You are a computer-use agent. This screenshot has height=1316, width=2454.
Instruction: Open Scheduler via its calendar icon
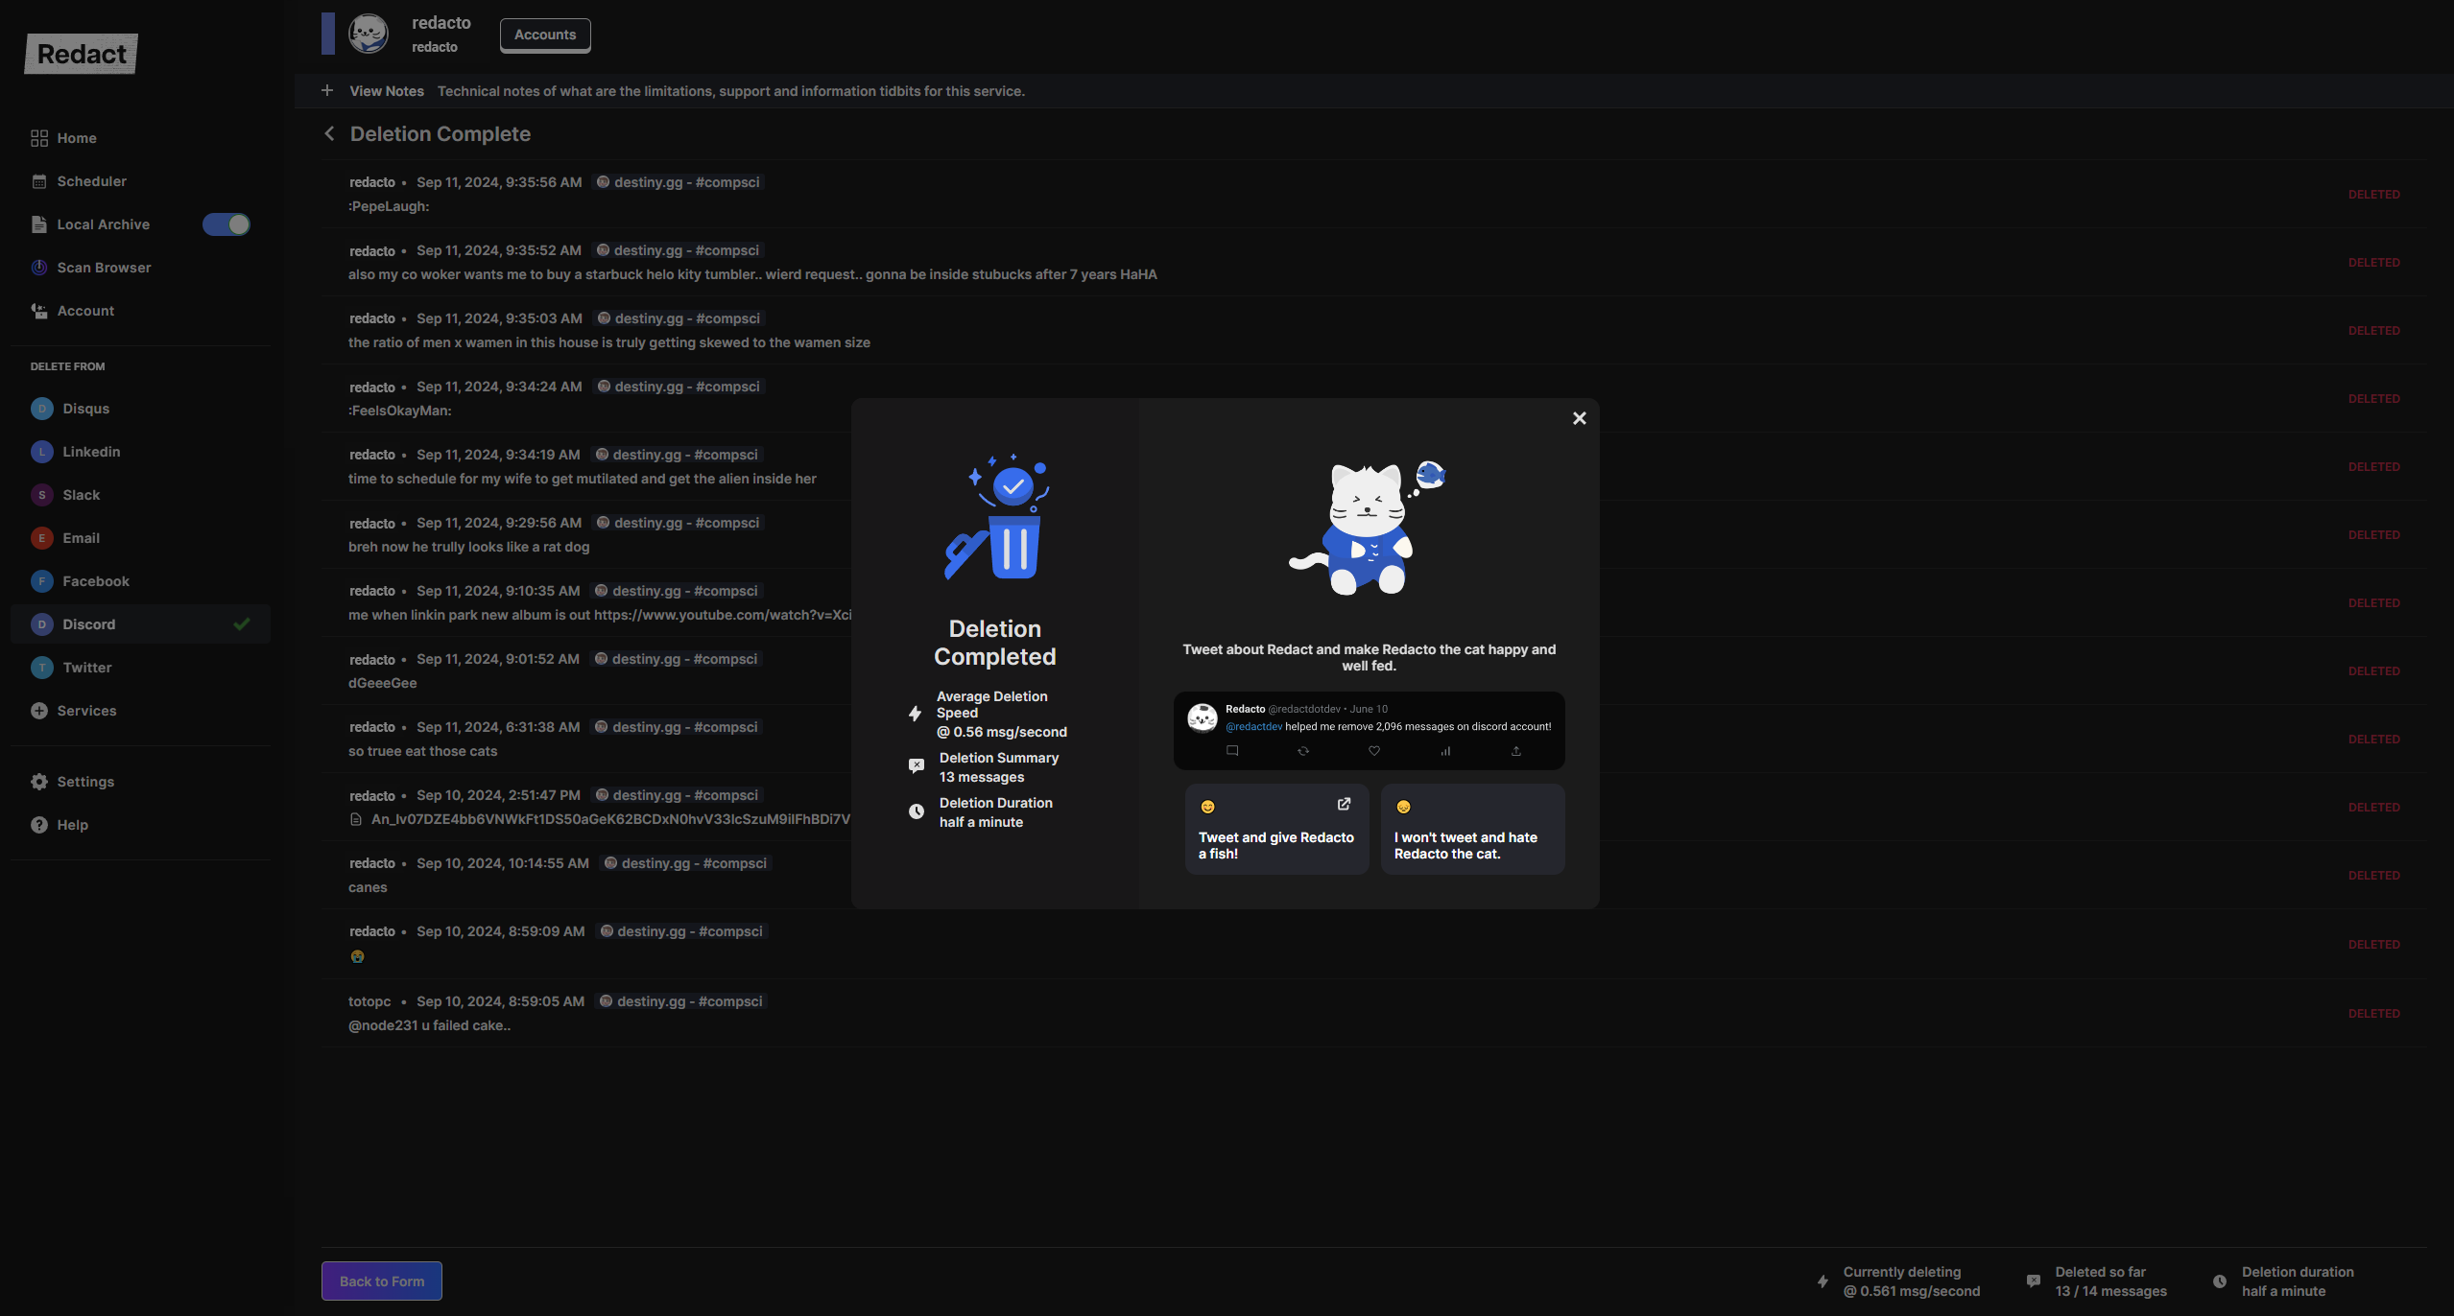(39, 181)
